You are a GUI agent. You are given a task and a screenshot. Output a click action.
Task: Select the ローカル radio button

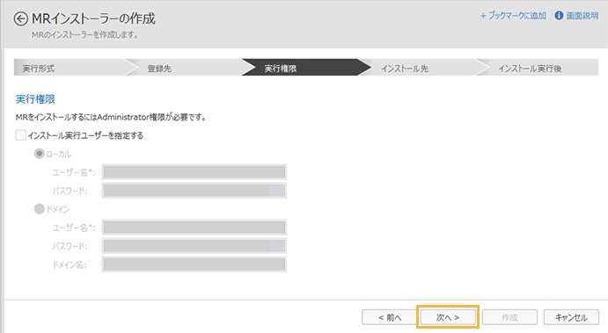pos(40,154)
